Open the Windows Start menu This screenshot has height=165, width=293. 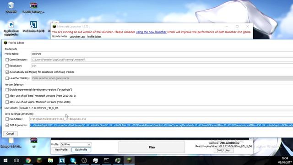pos(5,160)
